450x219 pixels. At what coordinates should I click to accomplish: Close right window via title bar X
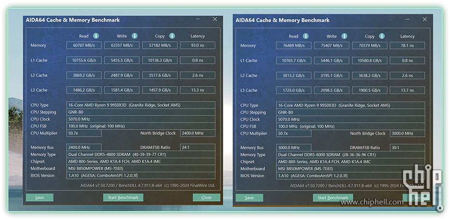[425, 19]
